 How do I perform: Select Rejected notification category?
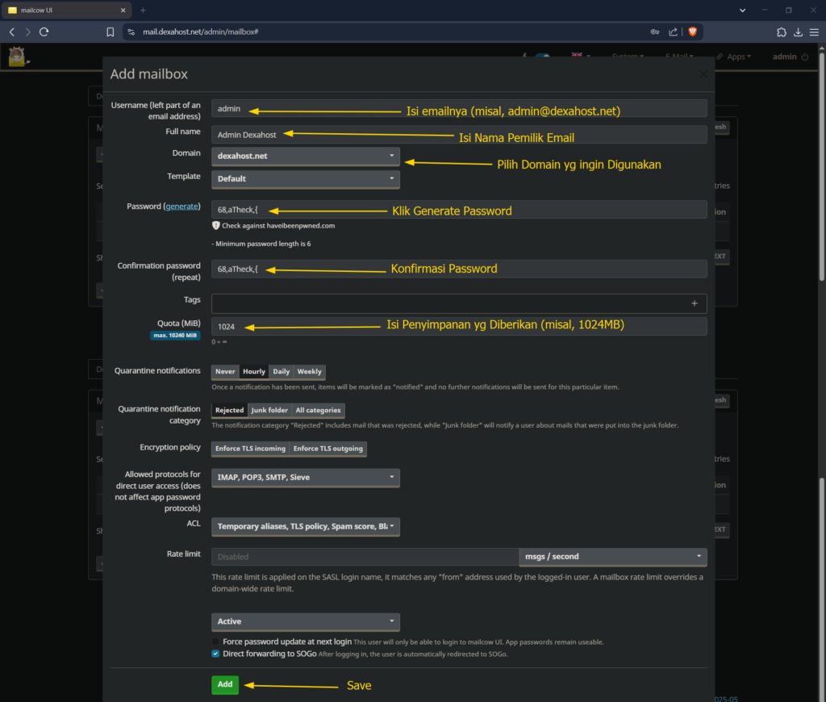click(229, 410)
